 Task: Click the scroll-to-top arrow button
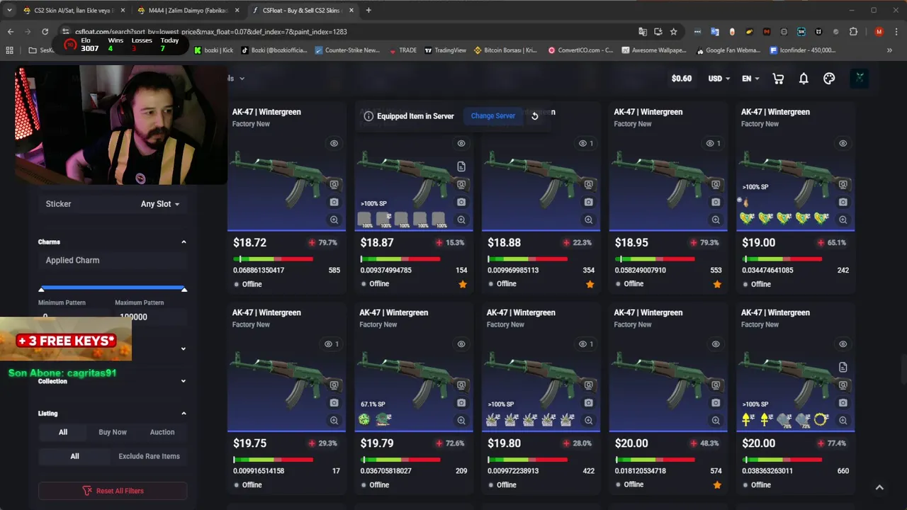[879, 487]
